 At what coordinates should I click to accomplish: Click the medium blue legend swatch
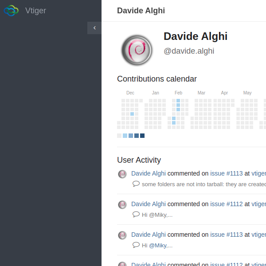(131, 136)
